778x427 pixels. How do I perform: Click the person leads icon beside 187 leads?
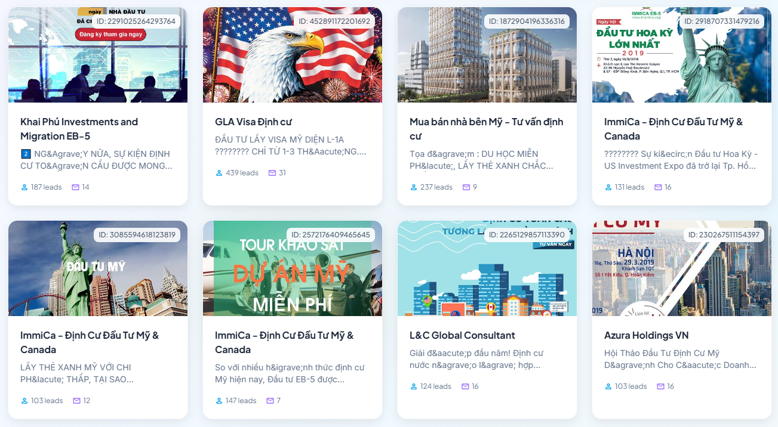click(x=24, y=187)
